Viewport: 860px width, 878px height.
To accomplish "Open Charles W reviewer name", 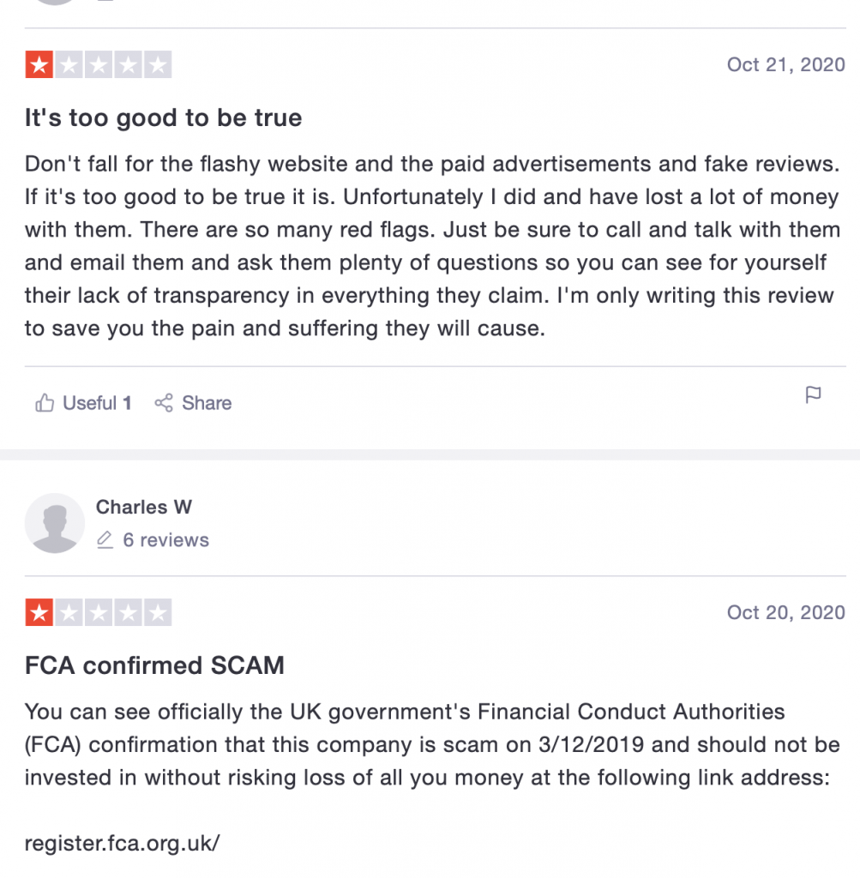I will pyautogui.click(x=144, y=507).
